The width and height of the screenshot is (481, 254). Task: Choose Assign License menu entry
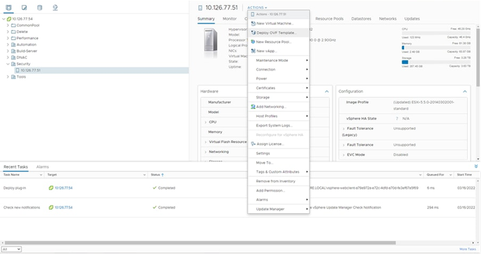pos(278,144)
